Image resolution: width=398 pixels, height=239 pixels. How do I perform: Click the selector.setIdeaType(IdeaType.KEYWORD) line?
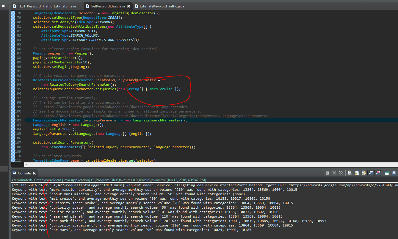pyautogui.click(x=73, y=22)
